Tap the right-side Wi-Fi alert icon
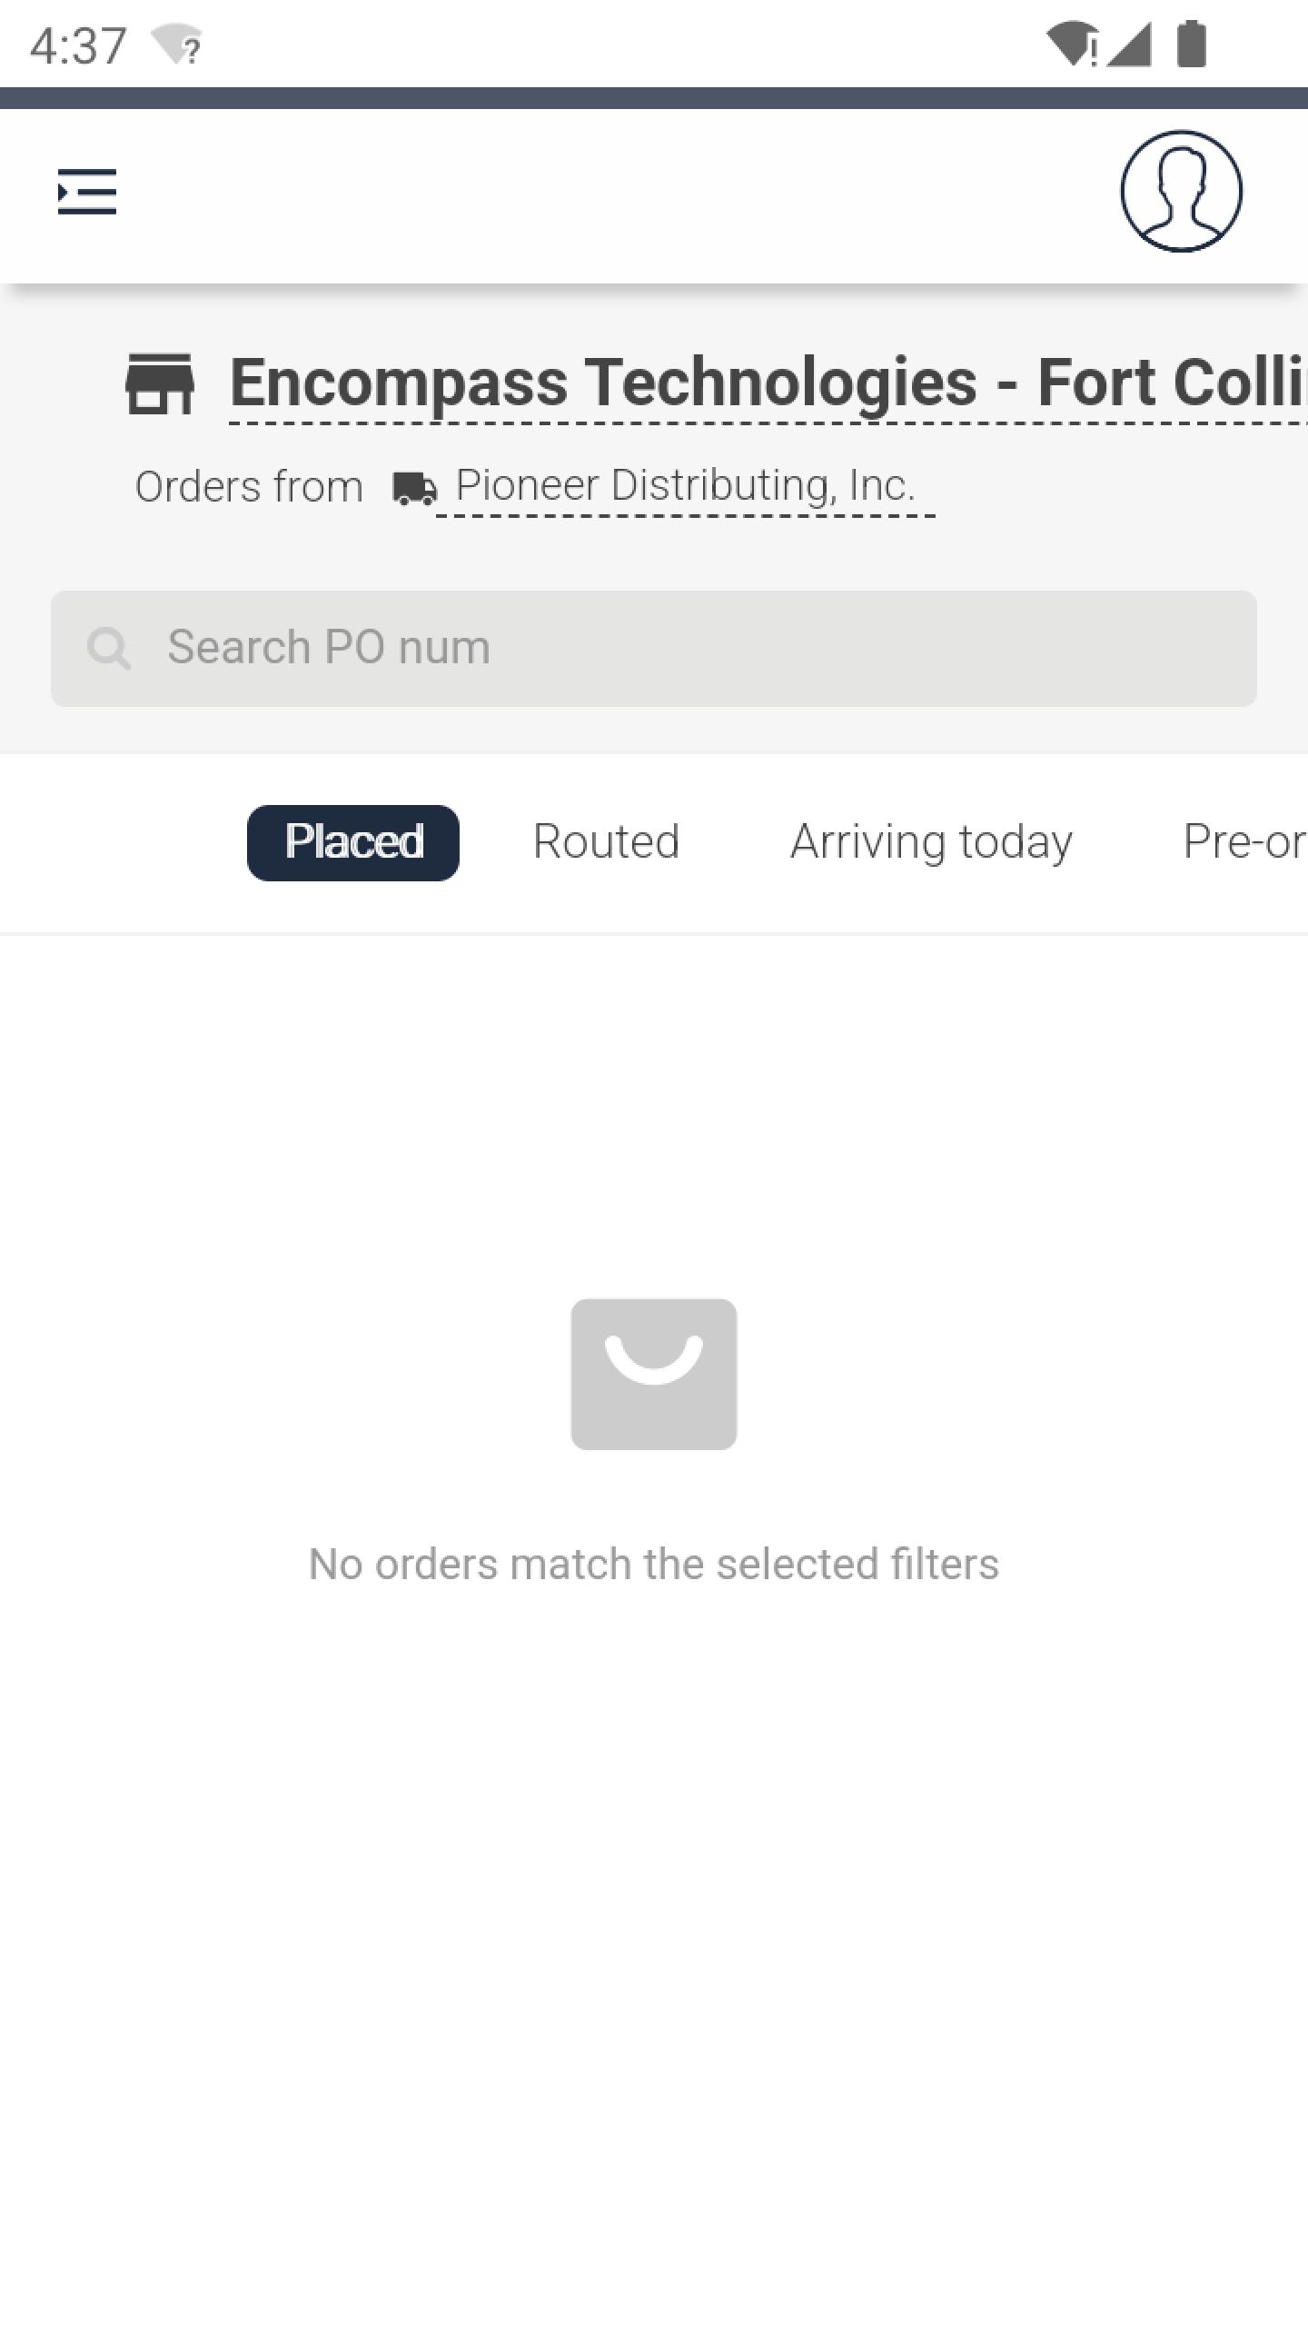The image size is (1308, 2326). [1072, 45]
